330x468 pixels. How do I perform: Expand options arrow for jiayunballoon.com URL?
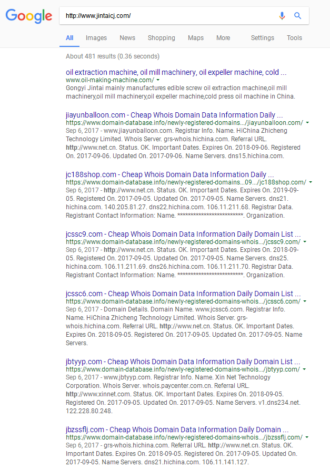click(x=307, y=123)
